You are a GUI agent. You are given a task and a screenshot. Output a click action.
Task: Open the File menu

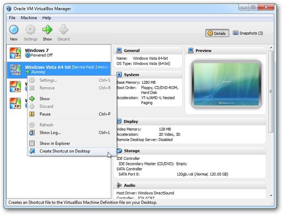pyautogui.click(x=12, y=18)
